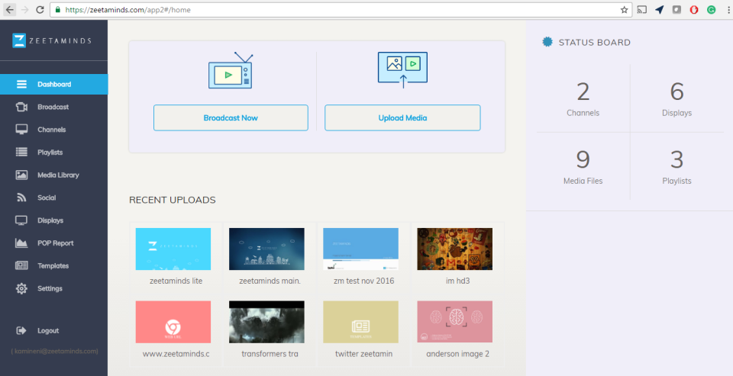Click the Status Board badge icon

[547, 42]
